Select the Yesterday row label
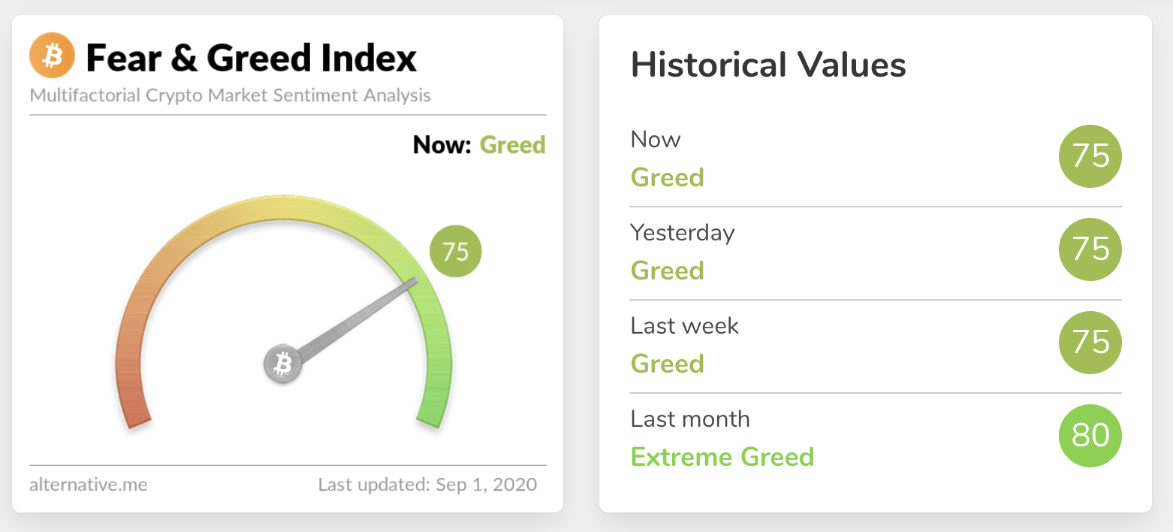This screenshot has width=1173, height=532. (683, 232)
